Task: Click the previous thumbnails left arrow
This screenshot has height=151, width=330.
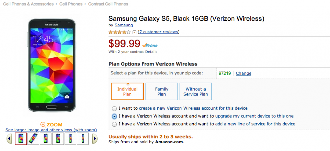Action: tap(9, 139)
